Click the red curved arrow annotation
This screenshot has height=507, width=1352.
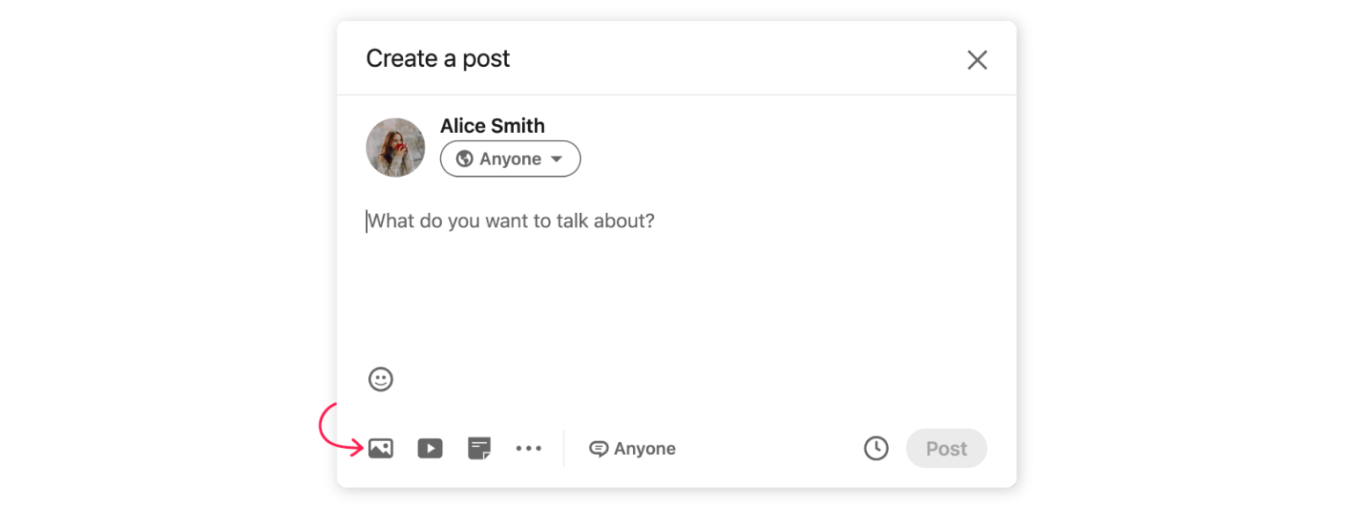point(330,430)
